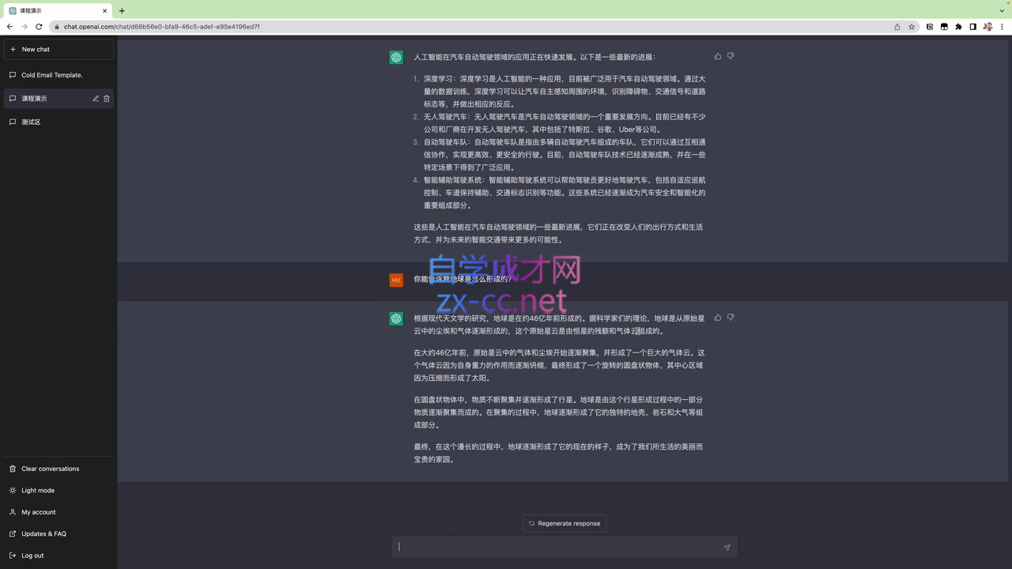Click the HU user avatar
This screenshot has width=1012, height=569.
pos(396,280)
